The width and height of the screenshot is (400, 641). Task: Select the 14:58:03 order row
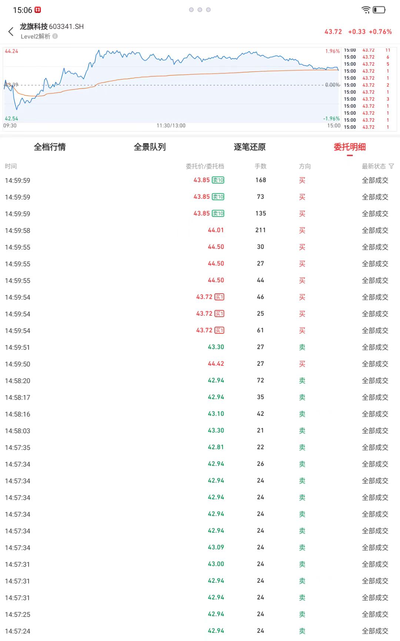pos(200,431)
